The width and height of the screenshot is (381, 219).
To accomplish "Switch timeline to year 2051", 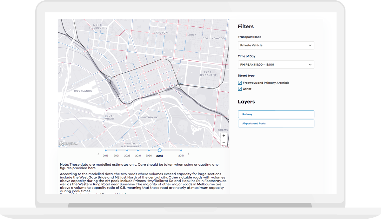I will point(181,150).
